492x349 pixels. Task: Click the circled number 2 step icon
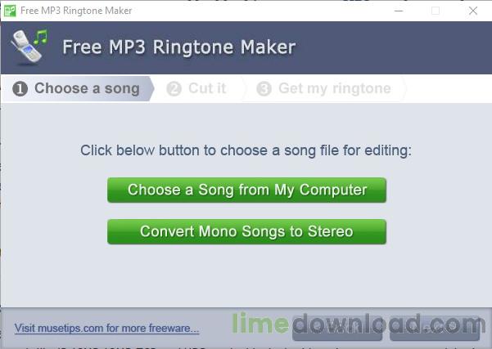coord(174,88)
